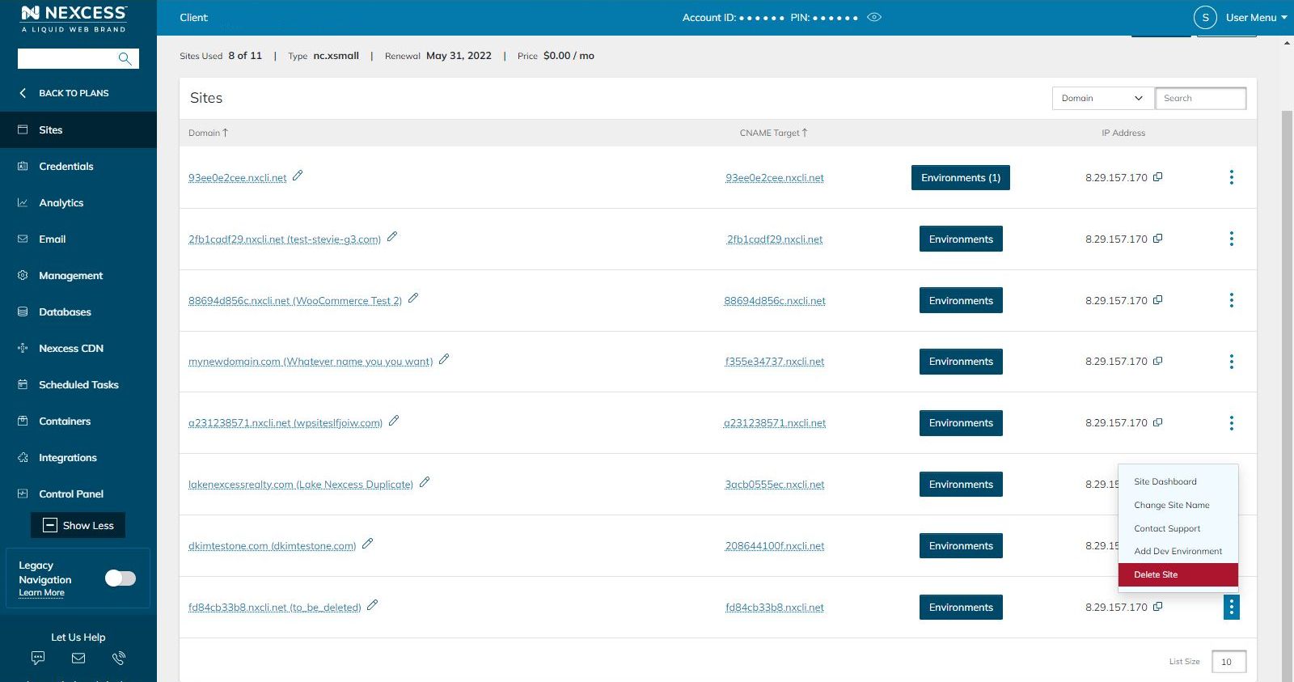Choose Add Dev Environment menu entry
1294x682 pixels.
[1178, 551]
